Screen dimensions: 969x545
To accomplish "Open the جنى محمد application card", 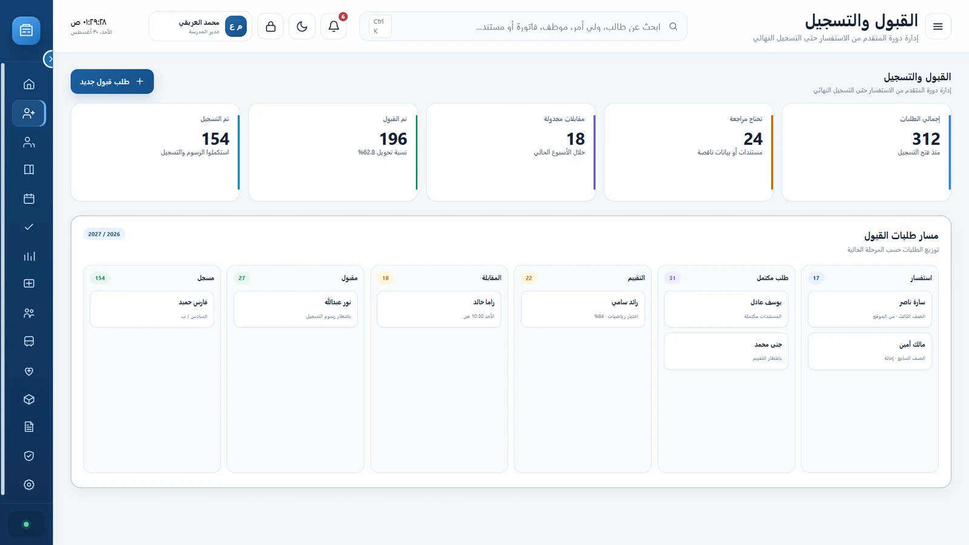I will (x=726, y=351).
